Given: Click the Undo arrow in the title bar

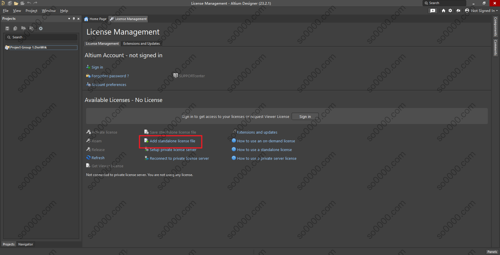Looking at the screenshot, I should click(29, 3).
